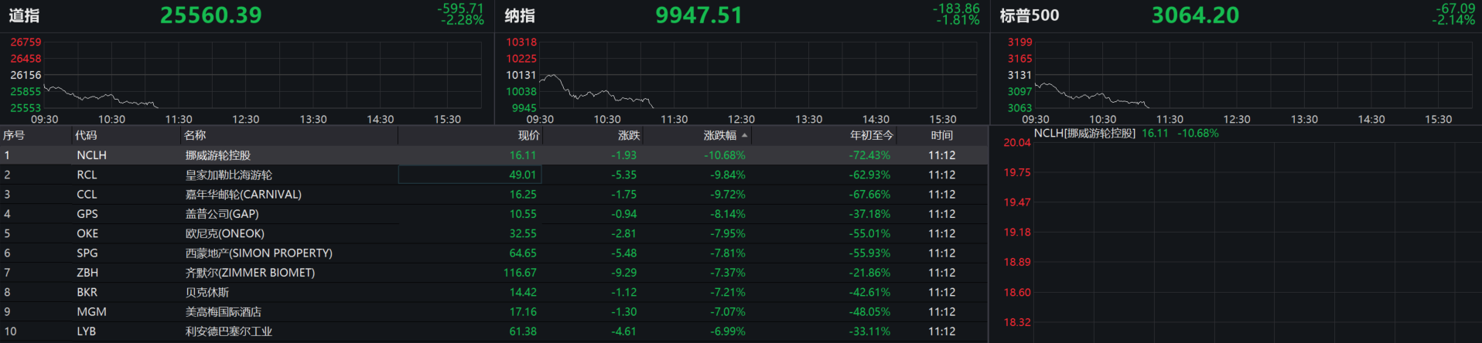The width and height of the screenshot is (1482, 343).
Task: Click stock name 西蒙地产(SIMON PROPERTY)
Action: (x=259, y=253)
